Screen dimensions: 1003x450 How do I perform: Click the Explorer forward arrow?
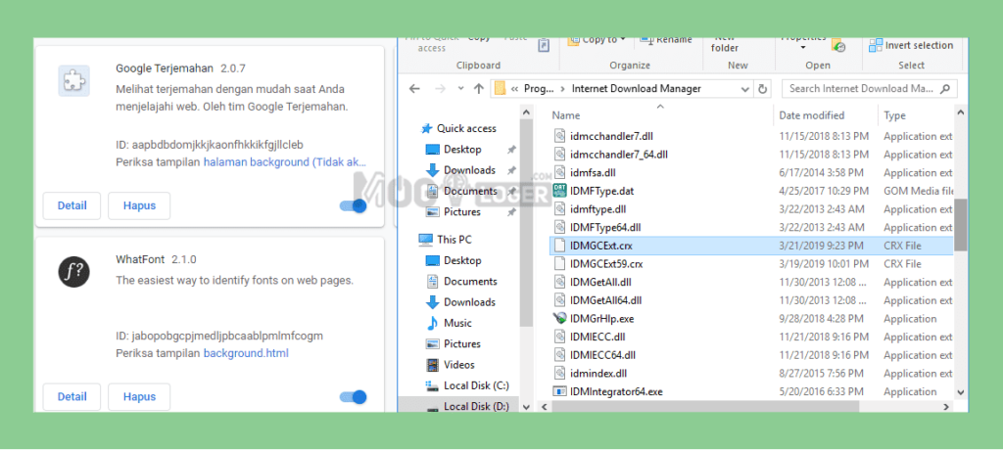coord(440,89)
